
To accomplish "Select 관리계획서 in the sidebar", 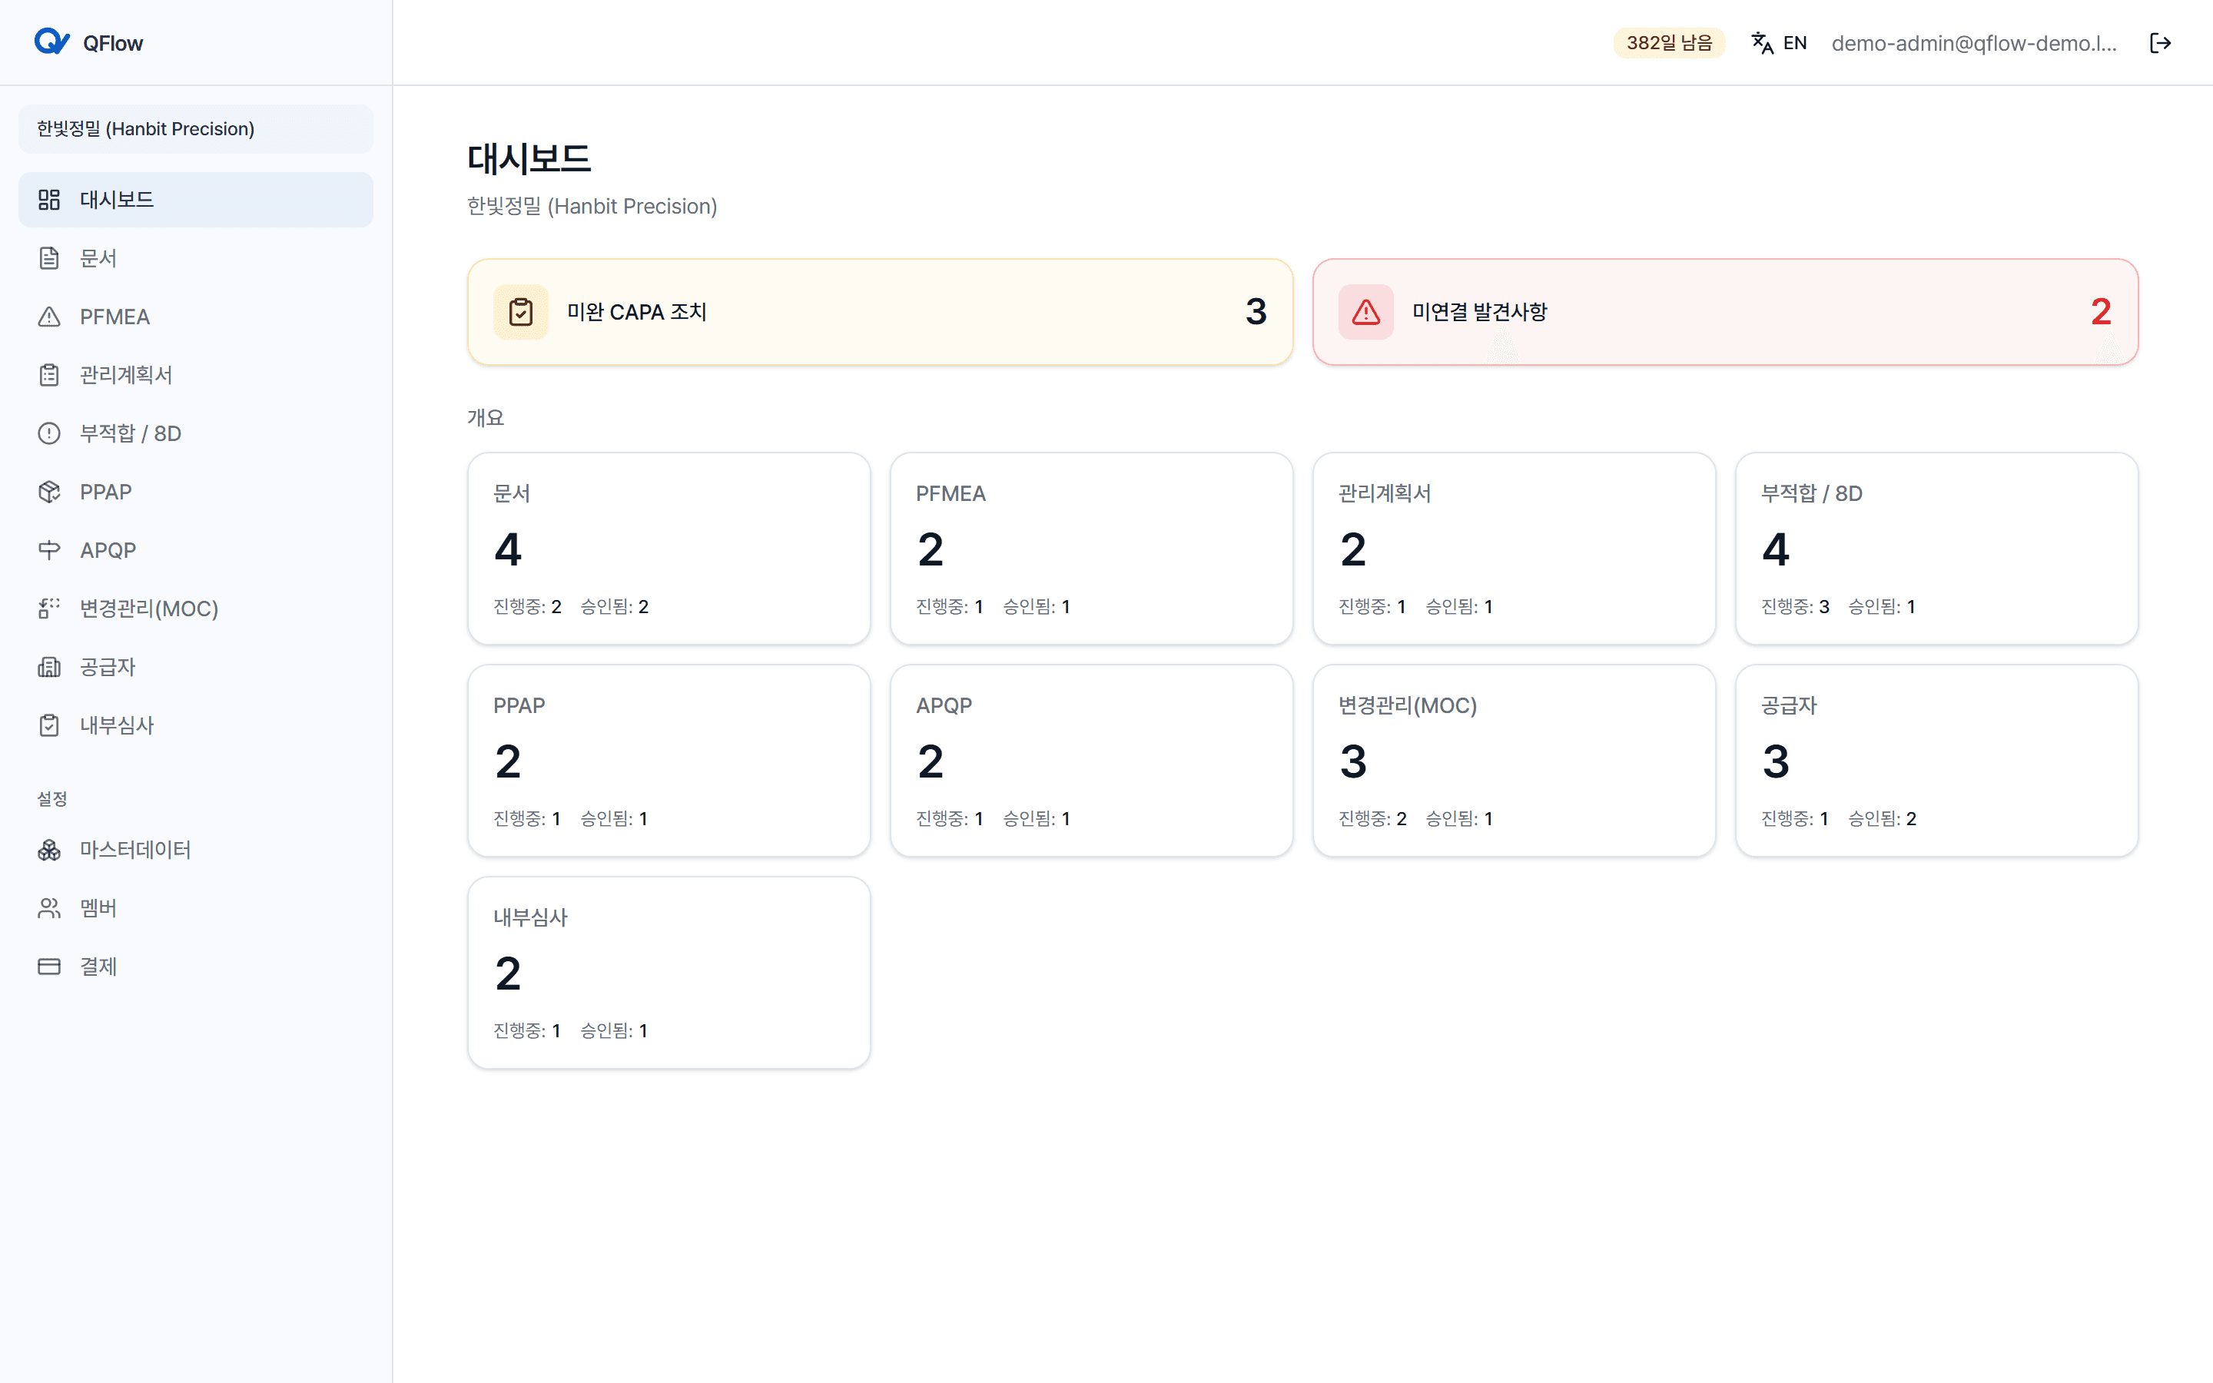I will pyautogui.click(x=196, y=375).
